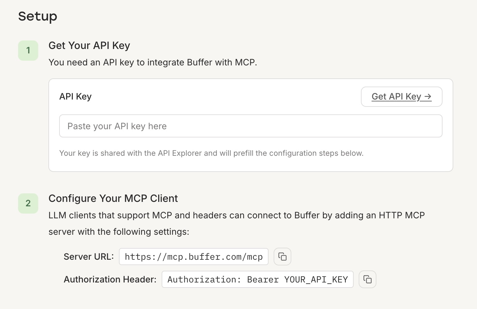Click the 'LLM clients that support MCP' paragraph
Viewport: 477px width, 309px height.
click(x=237, y=223)
